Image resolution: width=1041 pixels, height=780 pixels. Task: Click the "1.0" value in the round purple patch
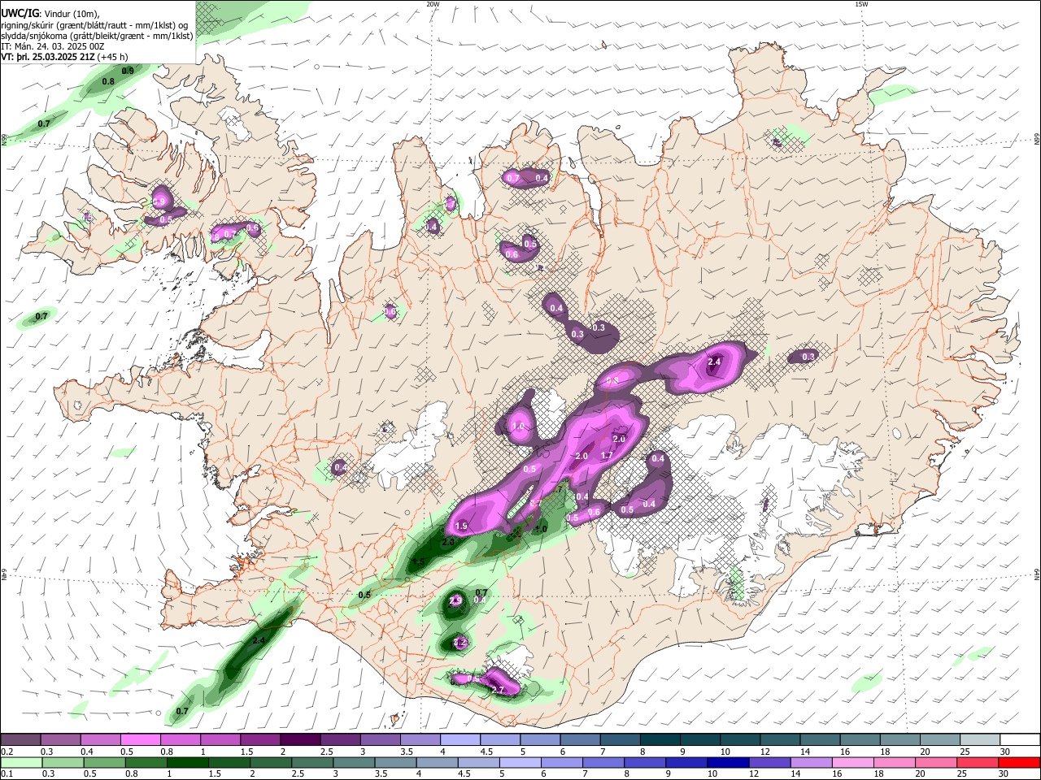point(518,427)
